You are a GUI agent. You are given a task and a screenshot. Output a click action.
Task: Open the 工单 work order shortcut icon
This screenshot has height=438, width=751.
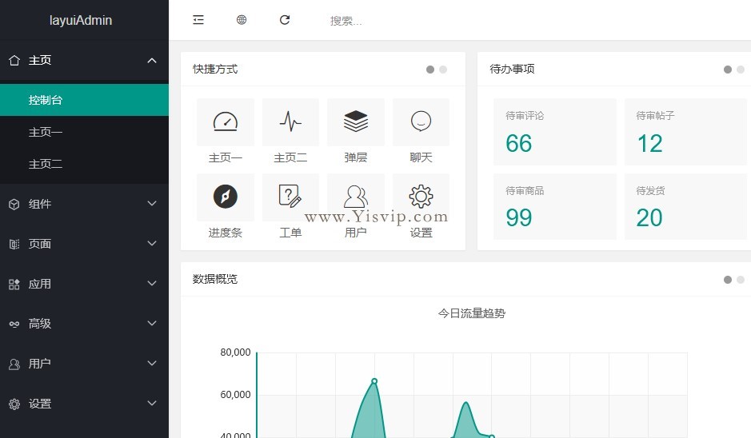(290, 197)
